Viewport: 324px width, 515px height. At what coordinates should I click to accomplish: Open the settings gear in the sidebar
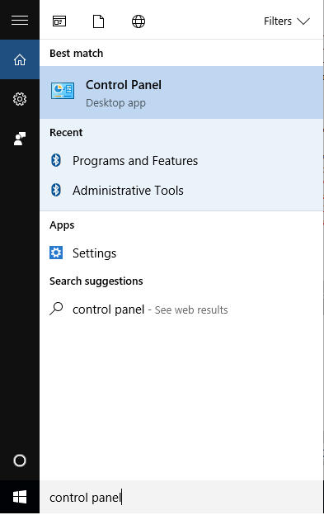pos(20,99)
